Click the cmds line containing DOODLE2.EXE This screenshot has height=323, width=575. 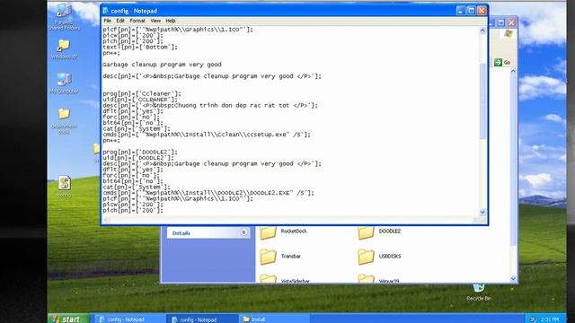[x=208, y=193]
